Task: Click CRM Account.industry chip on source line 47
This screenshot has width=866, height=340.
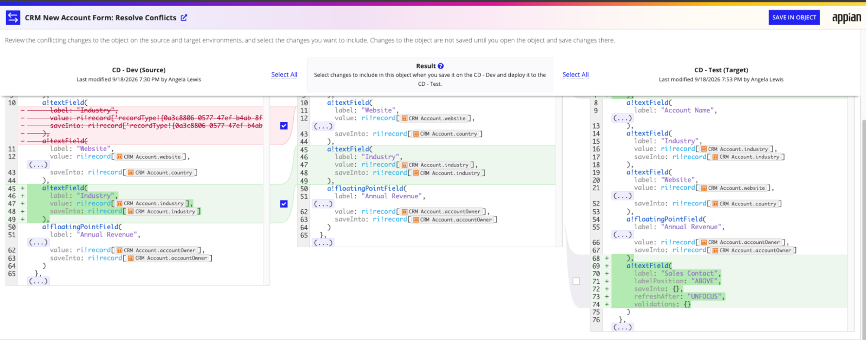Action: point(150,204)
